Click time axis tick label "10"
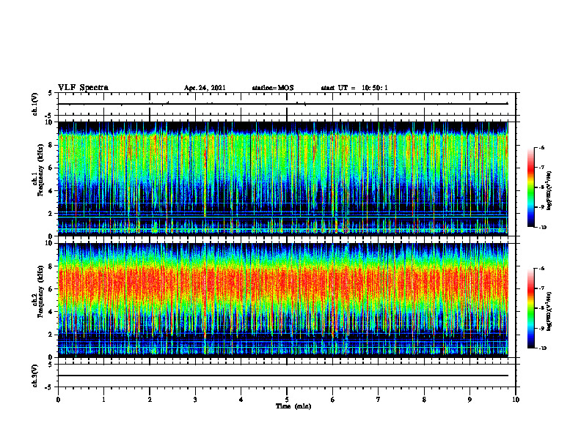This screenshot has height=448, width=581. click(516, 400)
